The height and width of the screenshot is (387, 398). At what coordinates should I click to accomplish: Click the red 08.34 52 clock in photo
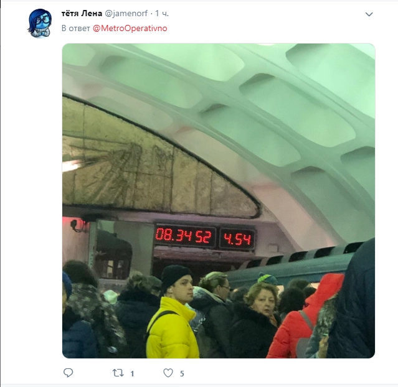coord(184,235)
